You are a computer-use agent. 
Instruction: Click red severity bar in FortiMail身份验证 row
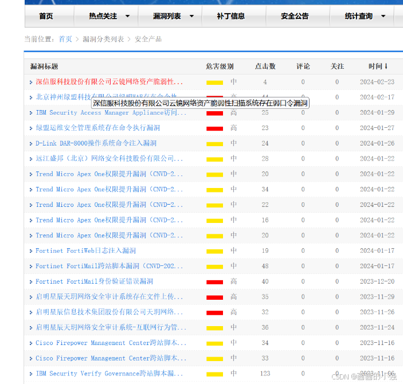(214, 282)
